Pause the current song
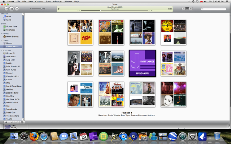This screenshot has height=144, width=231. coord(12,9)
